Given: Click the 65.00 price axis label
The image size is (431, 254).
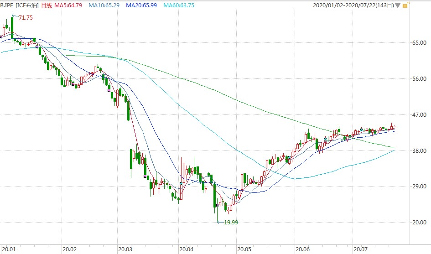Looking at the screenshot, I should (419, 42).
